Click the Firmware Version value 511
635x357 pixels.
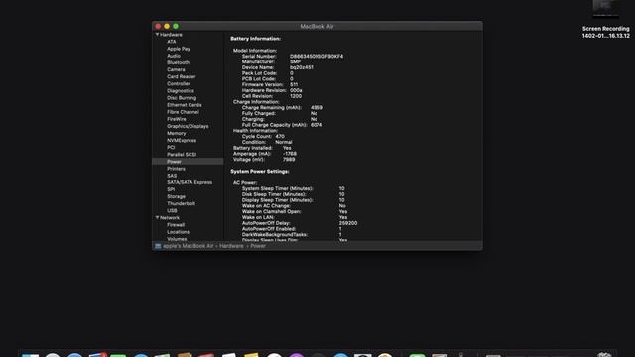pos(294,85)
